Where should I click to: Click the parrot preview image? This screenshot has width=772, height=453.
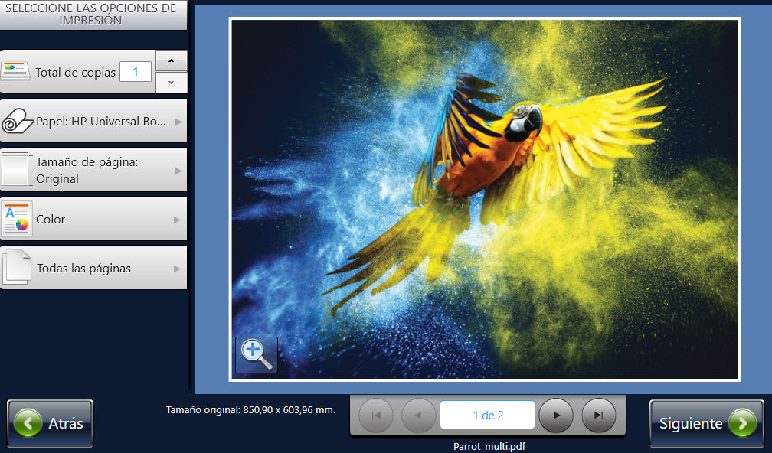click(485, 199)
